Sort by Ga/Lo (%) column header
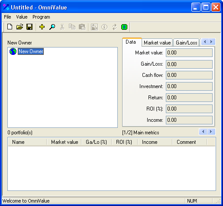 [x=97, y=142]
